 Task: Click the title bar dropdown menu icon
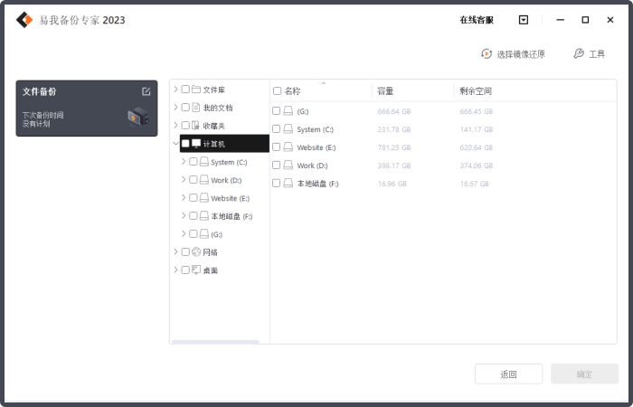524,20
